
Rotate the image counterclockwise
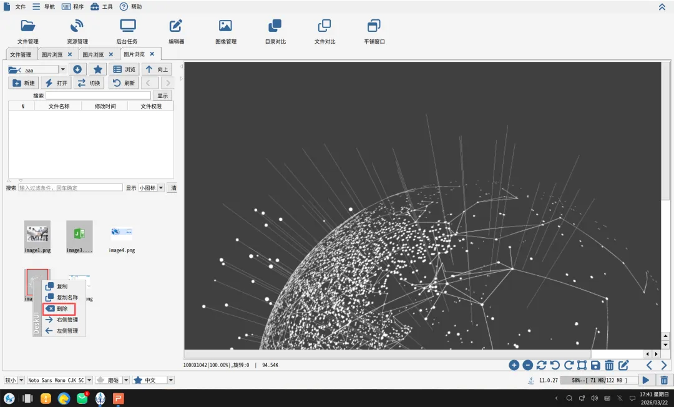[555, 365]
